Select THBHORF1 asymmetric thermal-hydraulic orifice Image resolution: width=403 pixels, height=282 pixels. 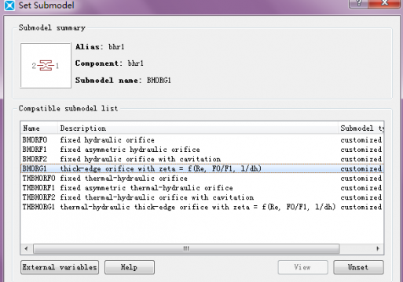pos(202,188)
